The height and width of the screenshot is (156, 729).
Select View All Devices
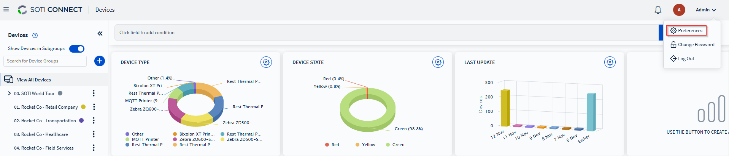point(33,80)
